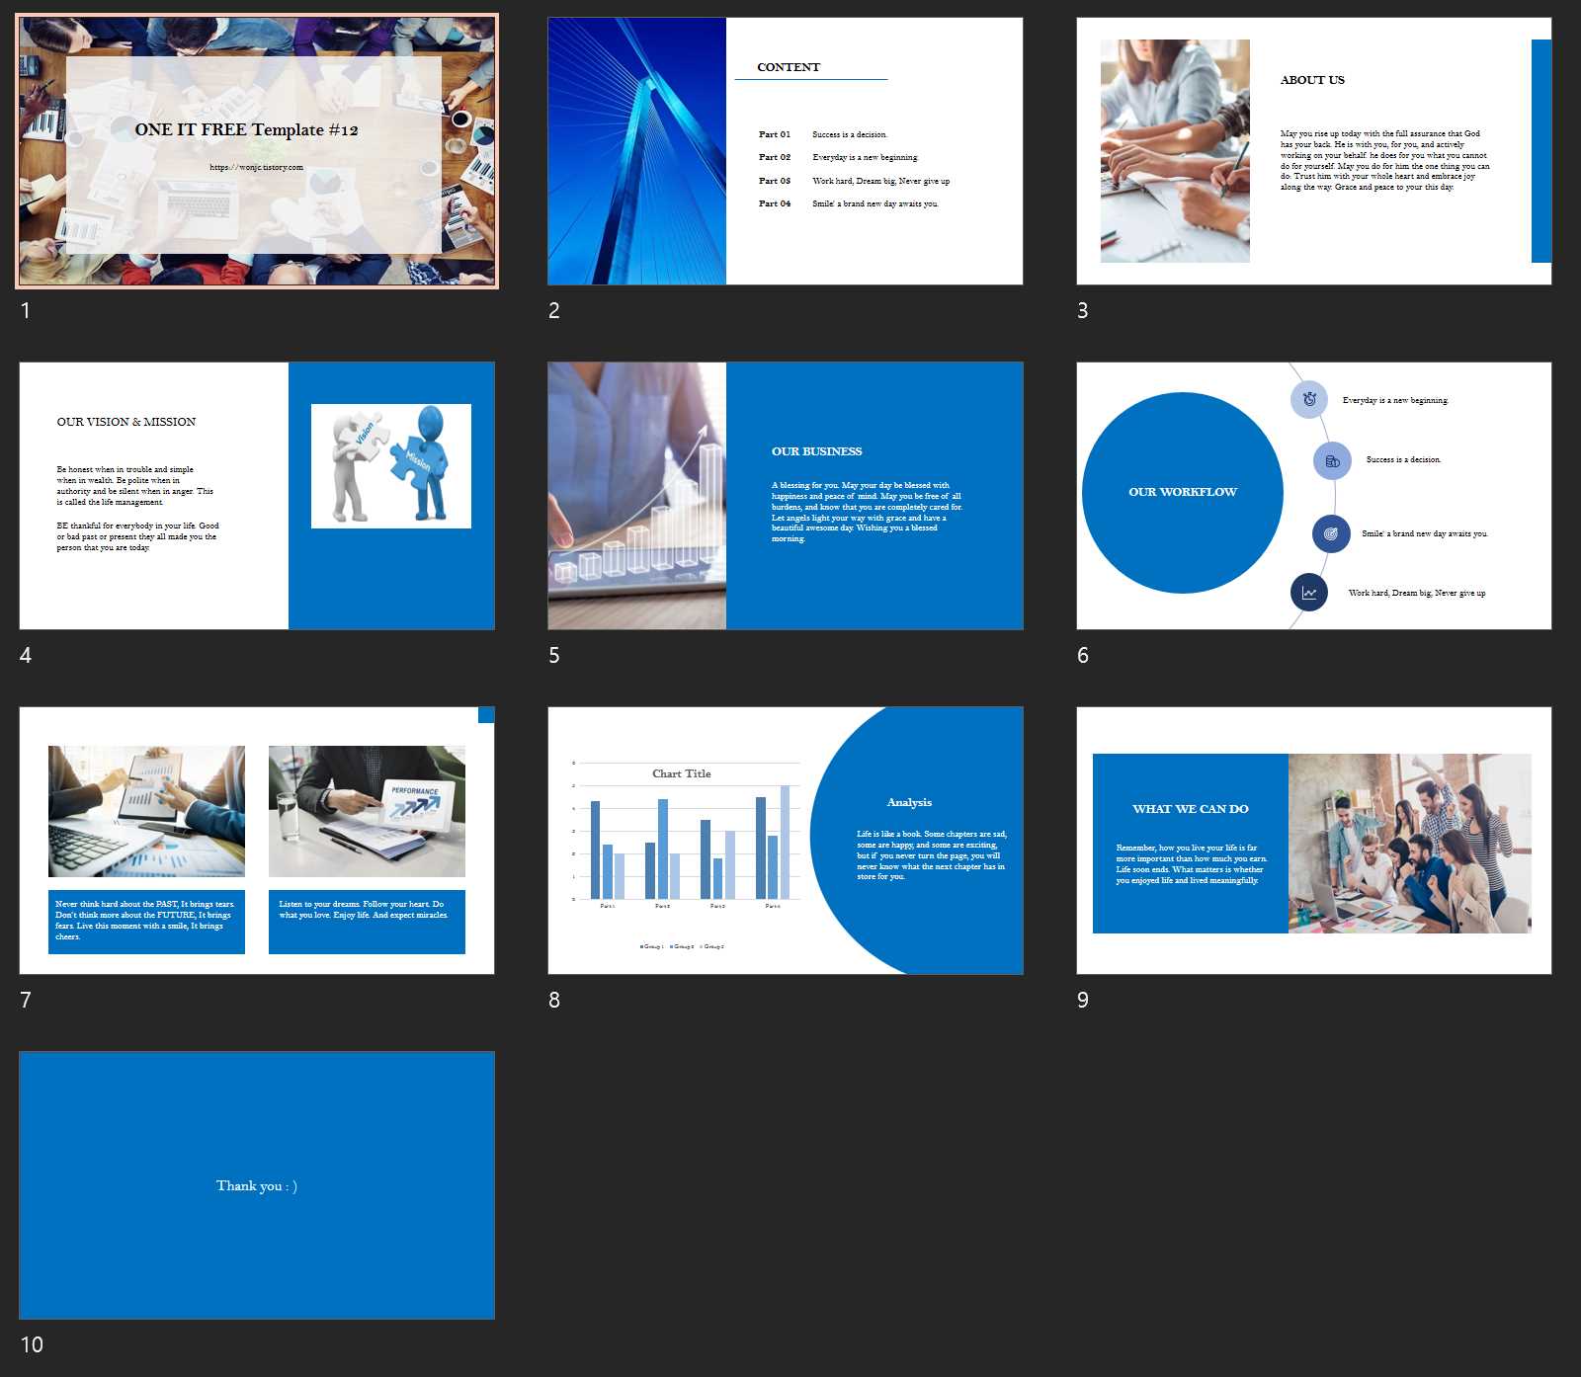Click the stopwatch icon on slide 6
The image size is (1581, 1377).
[1309, 399]
